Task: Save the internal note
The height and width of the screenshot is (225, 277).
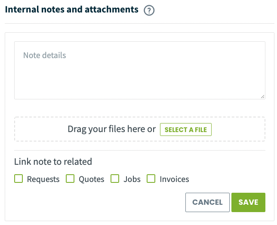Action: (248, 202)
